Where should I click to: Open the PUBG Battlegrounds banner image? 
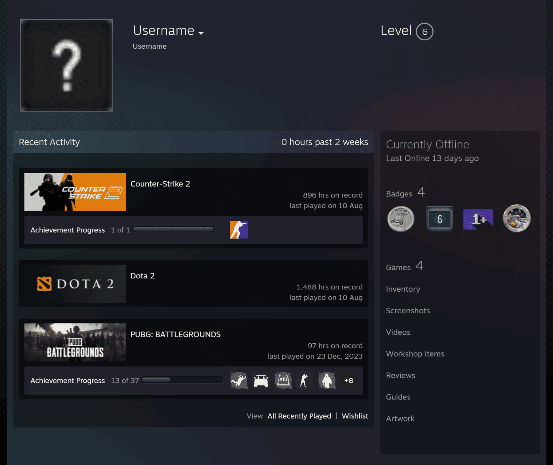point(75,342)
